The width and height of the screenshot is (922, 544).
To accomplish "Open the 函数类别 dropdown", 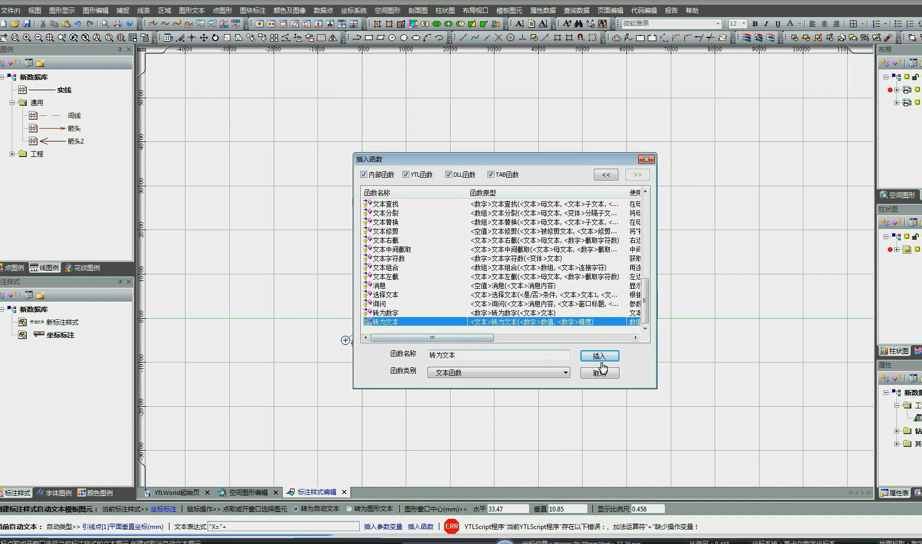I will coord(499,373).
